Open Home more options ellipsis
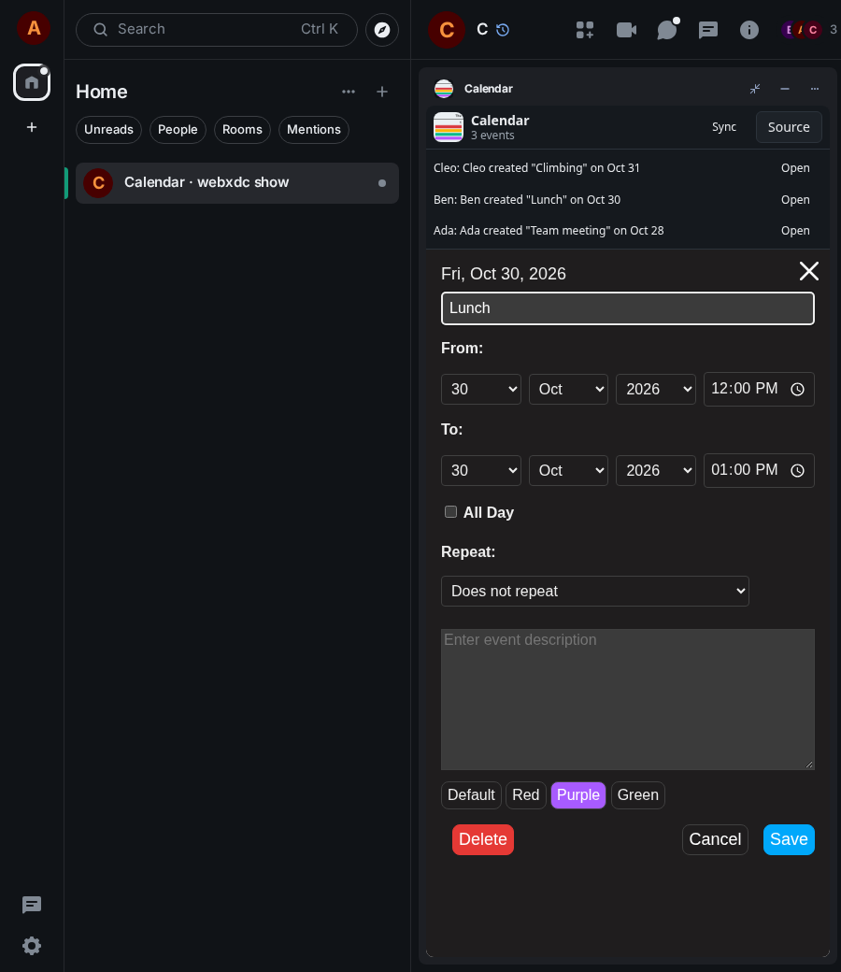Screen dimensions: 841x972 coord(349,92)
